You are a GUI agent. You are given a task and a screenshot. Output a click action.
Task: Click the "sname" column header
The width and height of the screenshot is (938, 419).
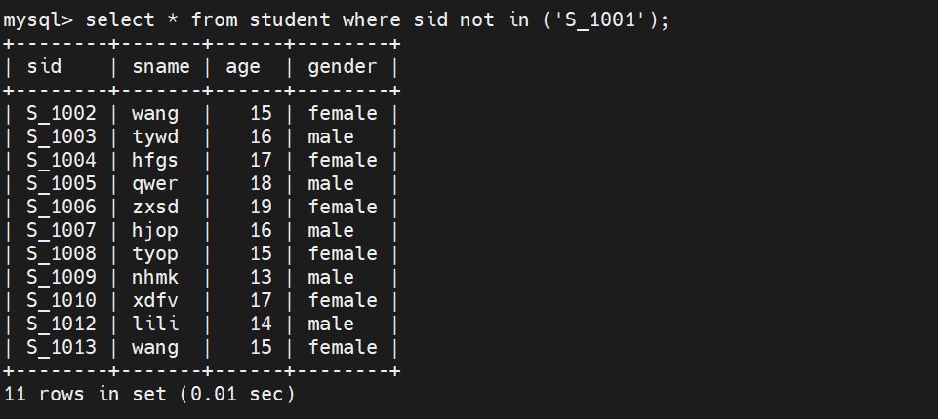tap(161, 67)
